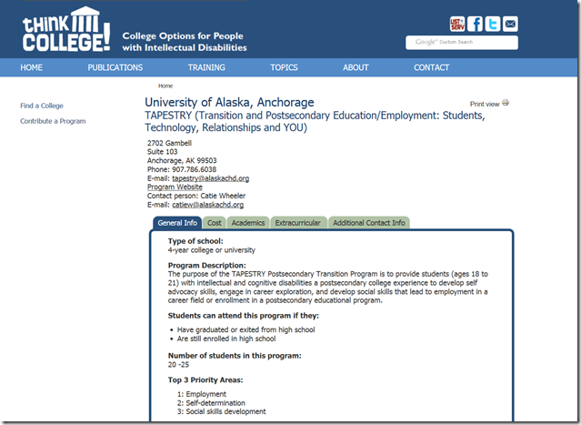Open the TRAINING menu

tap(206, 67)
